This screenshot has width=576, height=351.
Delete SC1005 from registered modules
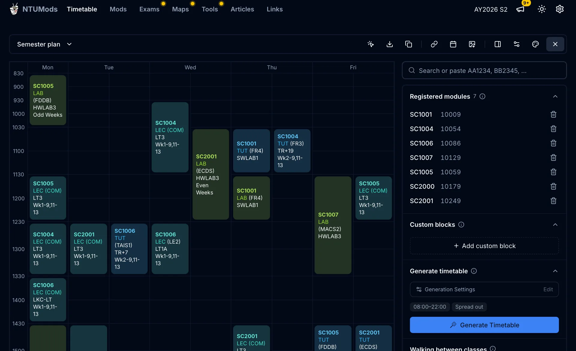[553, 172]
